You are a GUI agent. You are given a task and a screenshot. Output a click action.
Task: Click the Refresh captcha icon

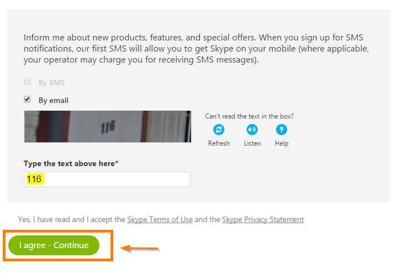coord(219,130)
